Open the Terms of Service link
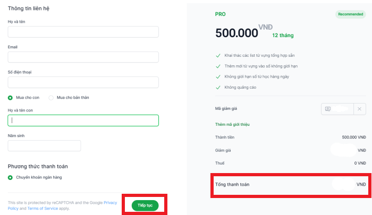Image resolution: width=372 pixels, height=215 pixels. (43, 208)
